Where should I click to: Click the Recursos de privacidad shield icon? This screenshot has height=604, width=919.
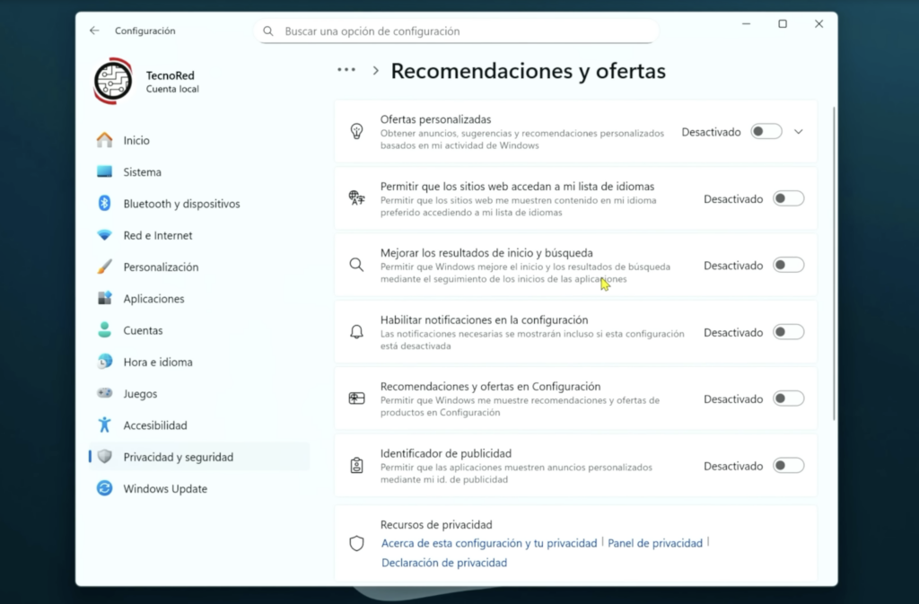pos(356,544)
